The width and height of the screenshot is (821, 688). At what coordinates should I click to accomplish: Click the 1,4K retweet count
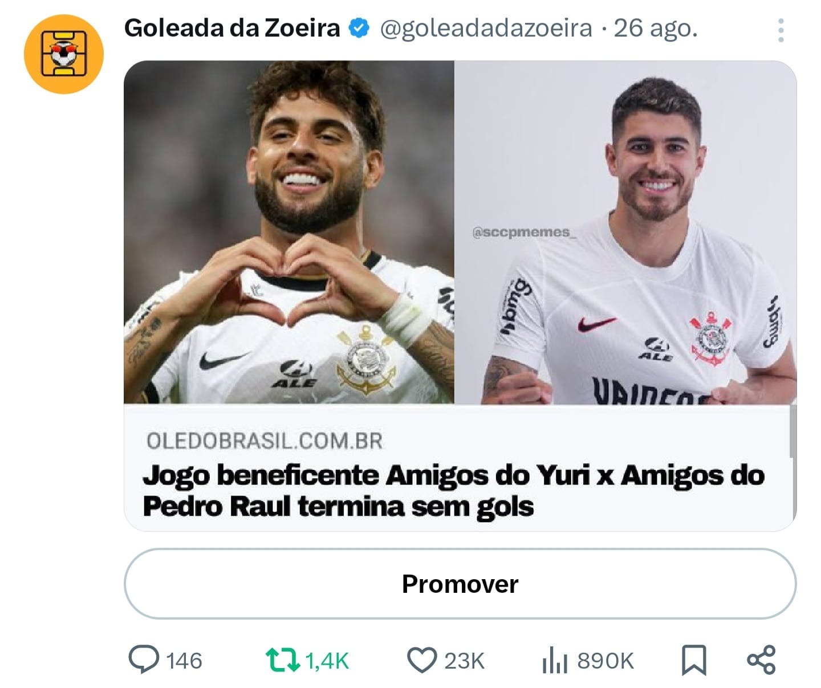327,661
